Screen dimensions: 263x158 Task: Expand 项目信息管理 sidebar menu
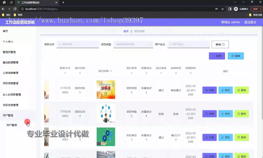click(18, 83)
